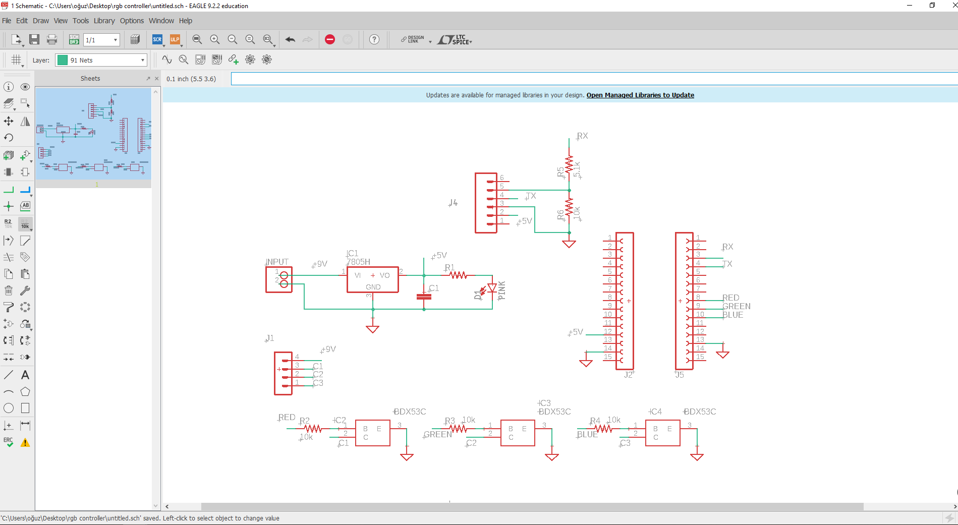The image size is (958, 525).
Task: Choose the Net drawing tool (green line)
Action: (x=9, y=190)
